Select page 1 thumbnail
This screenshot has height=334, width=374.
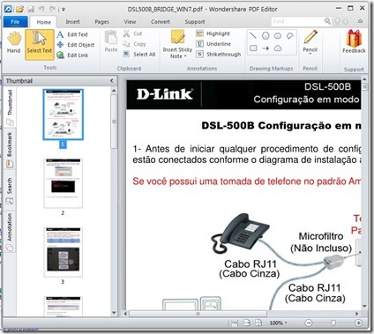point(64,115)
